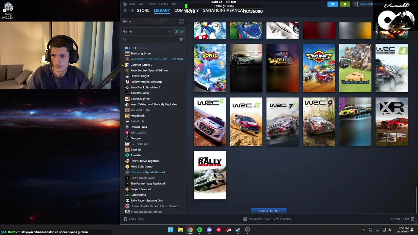Screen dimensions: 418x235
Task: Click the Home button in the sidebar
Action: point(149,21)
